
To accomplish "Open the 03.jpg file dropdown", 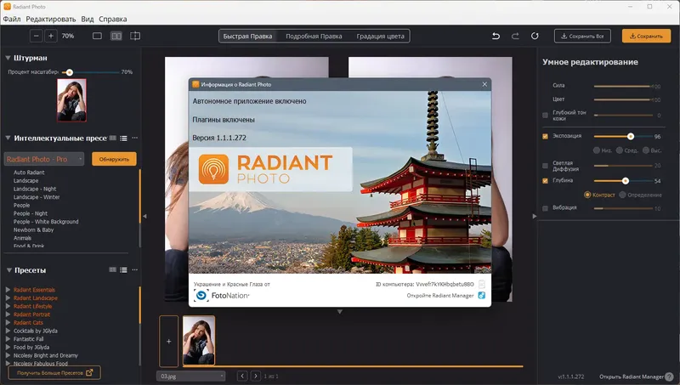I will point(190,376).
